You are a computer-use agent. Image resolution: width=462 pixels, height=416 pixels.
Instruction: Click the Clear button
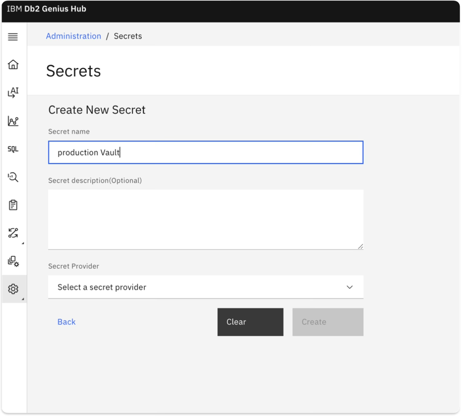250,322
